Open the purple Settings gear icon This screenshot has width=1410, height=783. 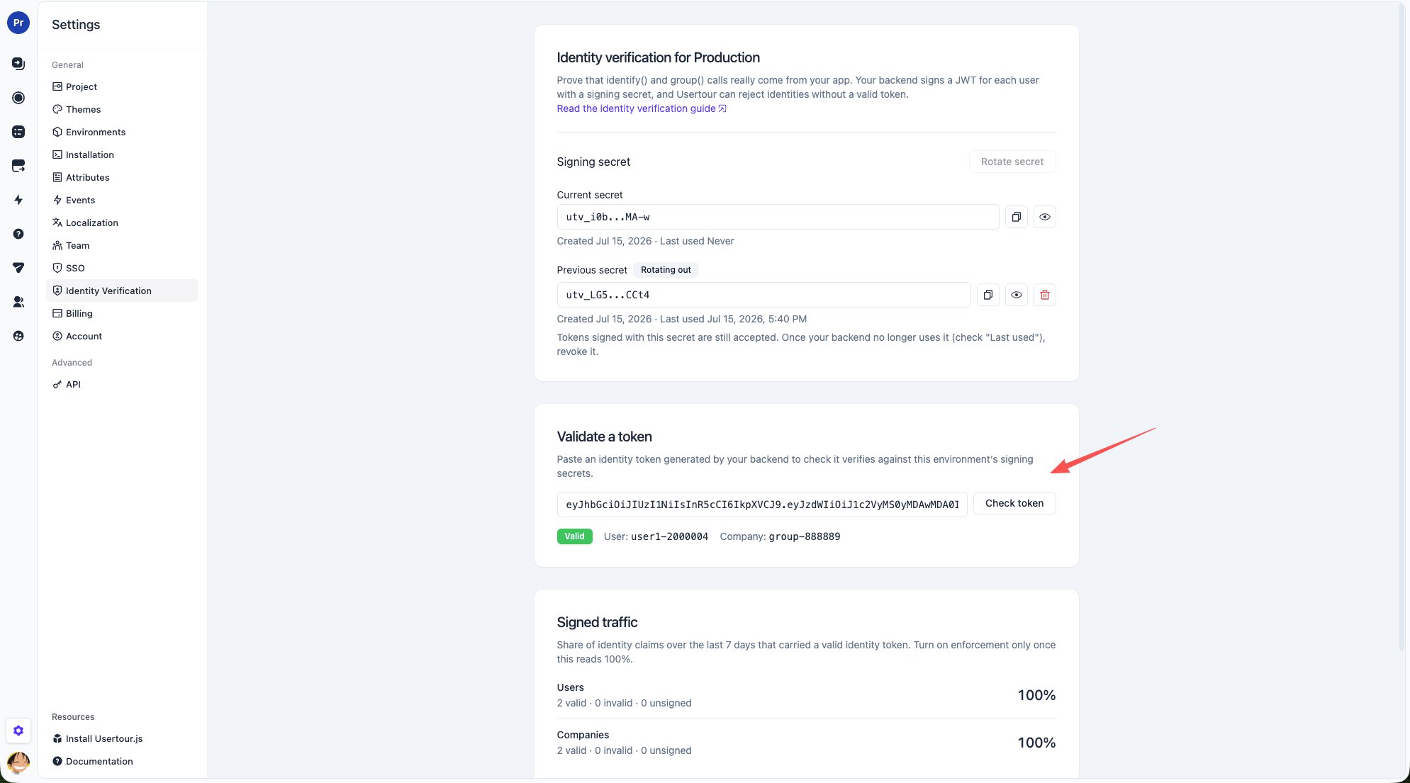[18, 731]
